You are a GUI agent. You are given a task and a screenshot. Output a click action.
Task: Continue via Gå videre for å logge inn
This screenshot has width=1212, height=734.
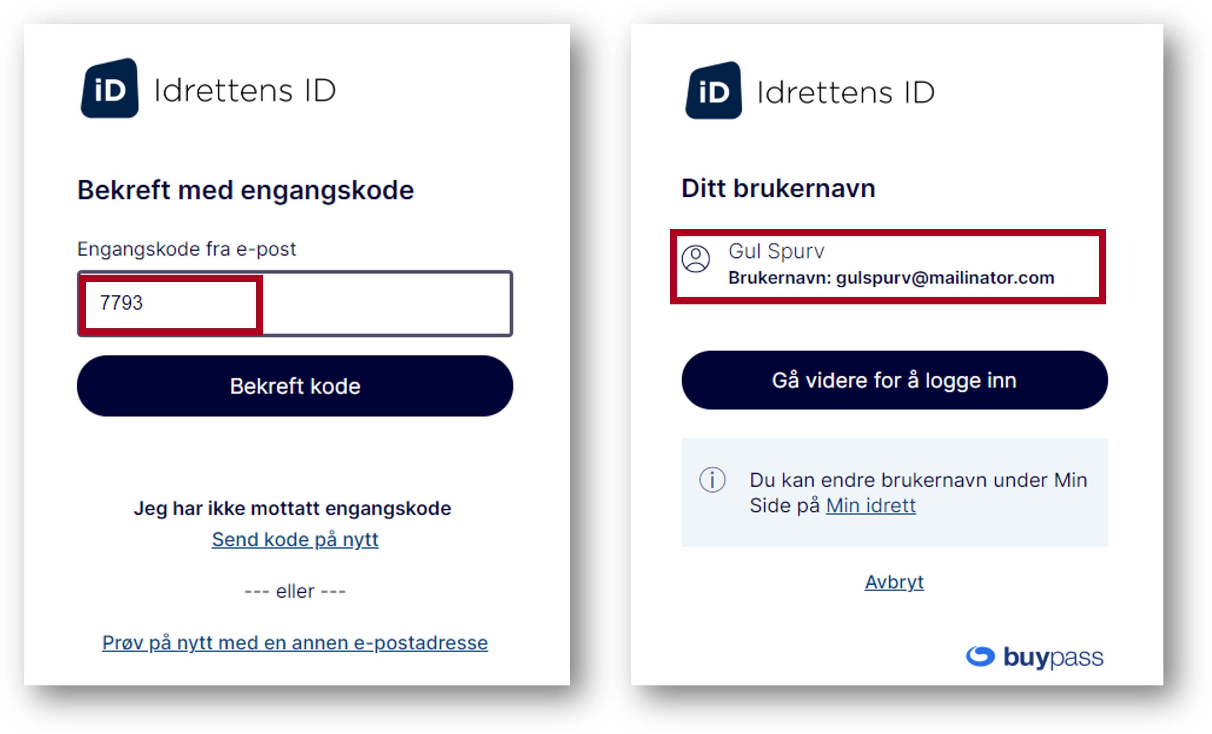click(x=894, y=380)
